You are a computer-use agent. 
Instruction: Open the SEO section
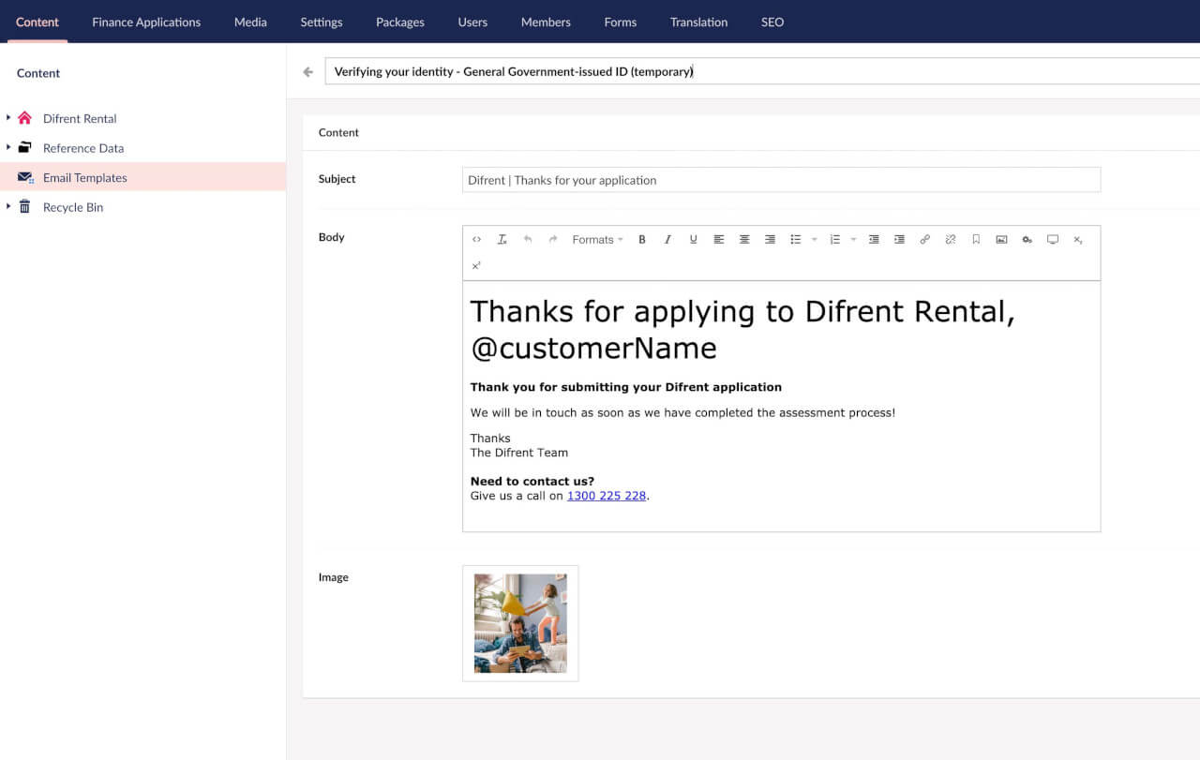pos(772,22)
